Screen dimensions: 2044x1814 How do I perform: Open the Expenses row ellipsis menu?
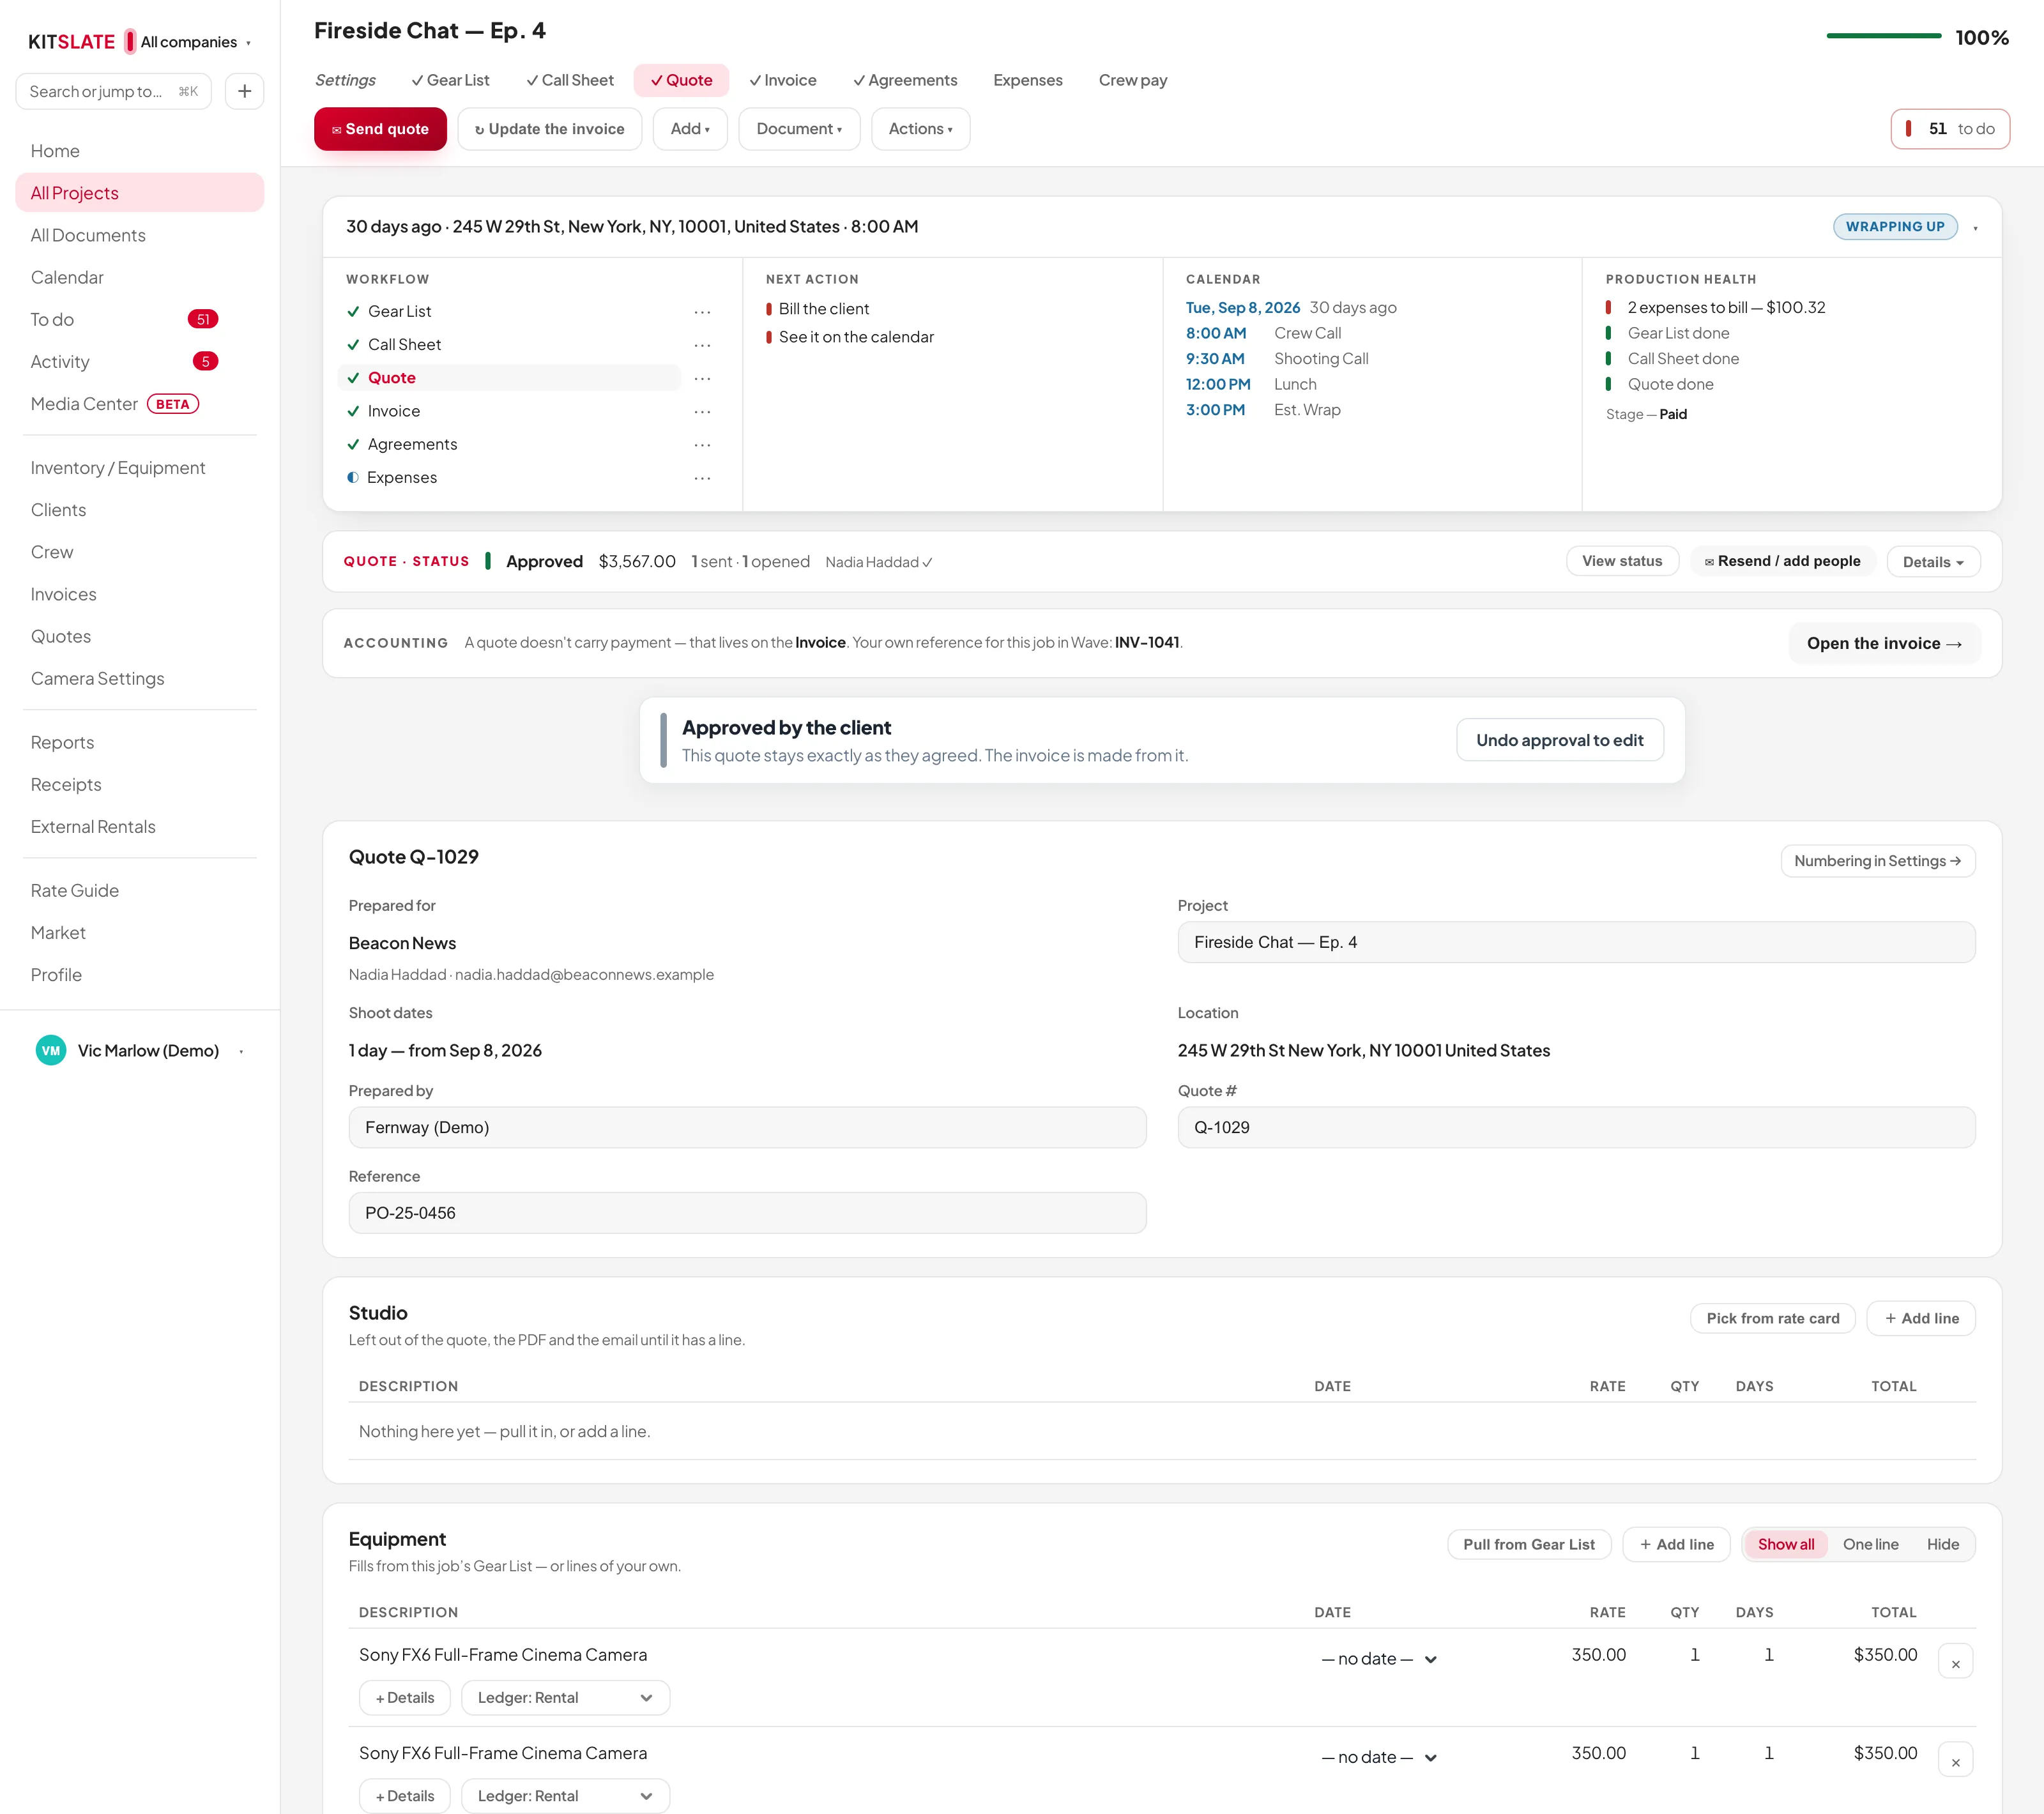[702, 478]
